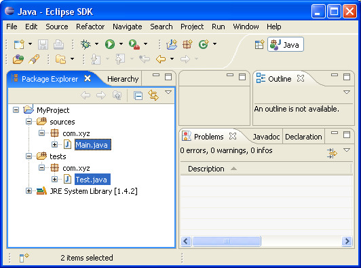Open the Outline view menu triangle

tap(347, 93)
